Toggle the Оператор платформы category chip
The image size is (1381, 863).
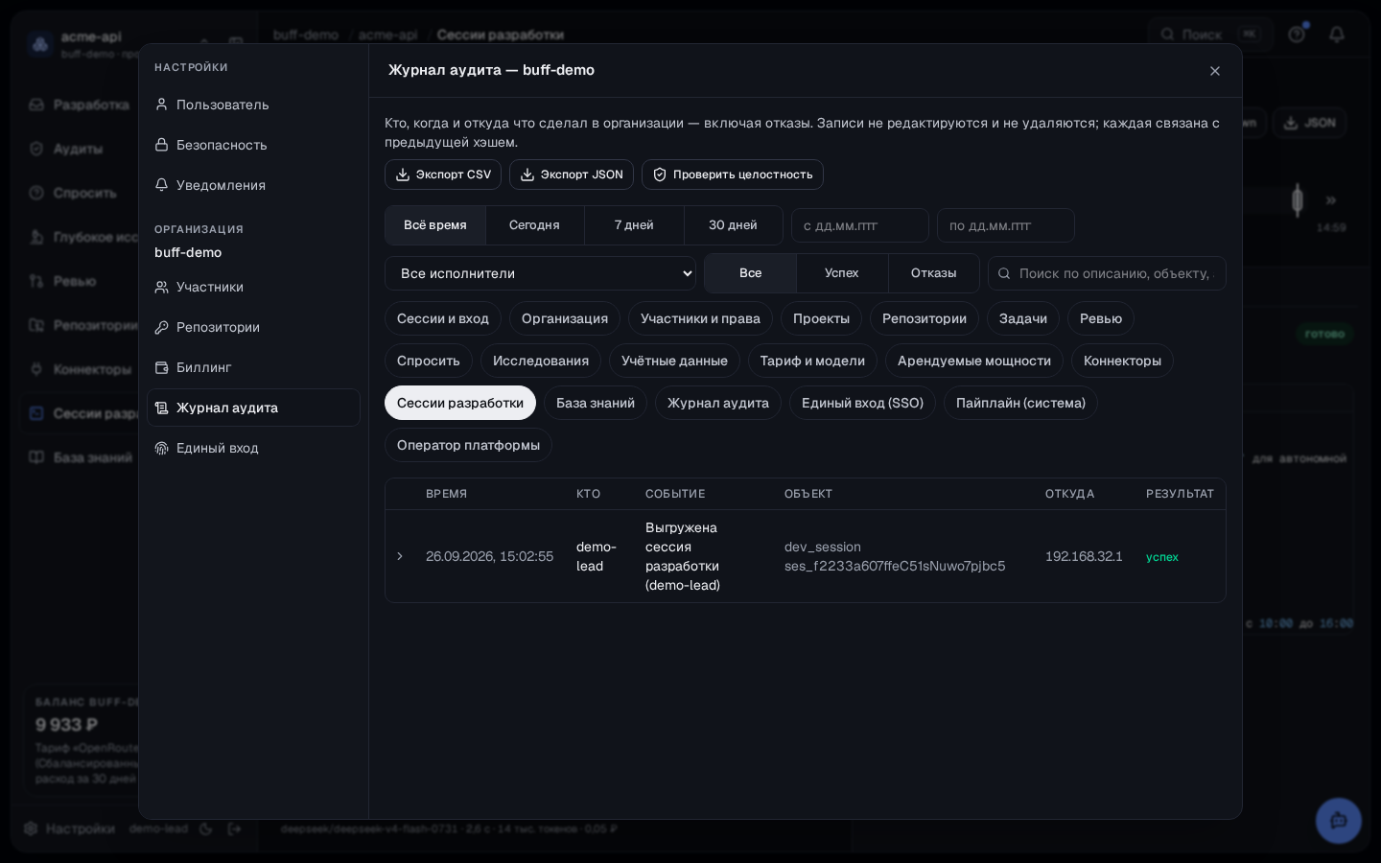pos(468,445)
